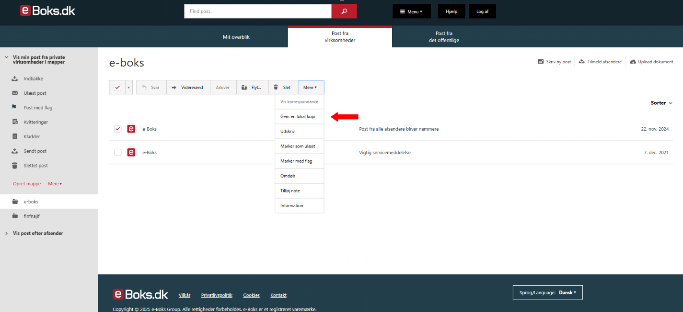This screenshot has height=312, width=683.
Task: Click the e-Boks sender icon for 22. nov. 2024 message
Action: coord(131,129)
